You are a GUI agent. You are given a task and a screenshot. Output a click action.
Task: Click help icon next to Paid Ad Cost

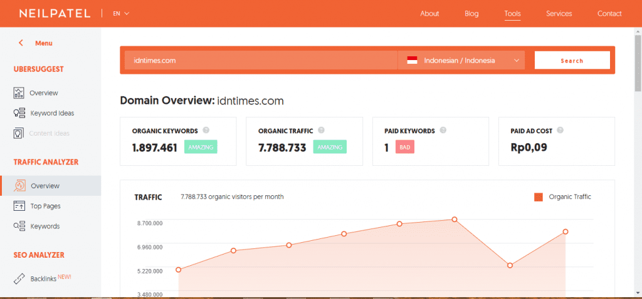pos(560,130)
